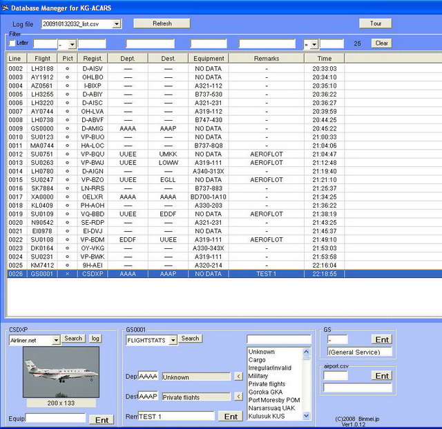Select the flight SU0751 row
This screenshot has height=429, width=442.
[43, 154]
